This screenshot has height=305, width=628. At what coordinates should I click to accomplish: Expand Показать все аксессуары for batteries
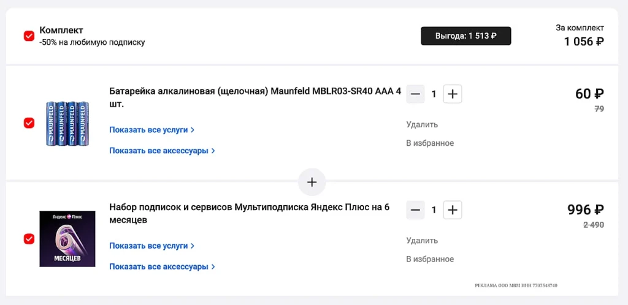click(162, 151)
